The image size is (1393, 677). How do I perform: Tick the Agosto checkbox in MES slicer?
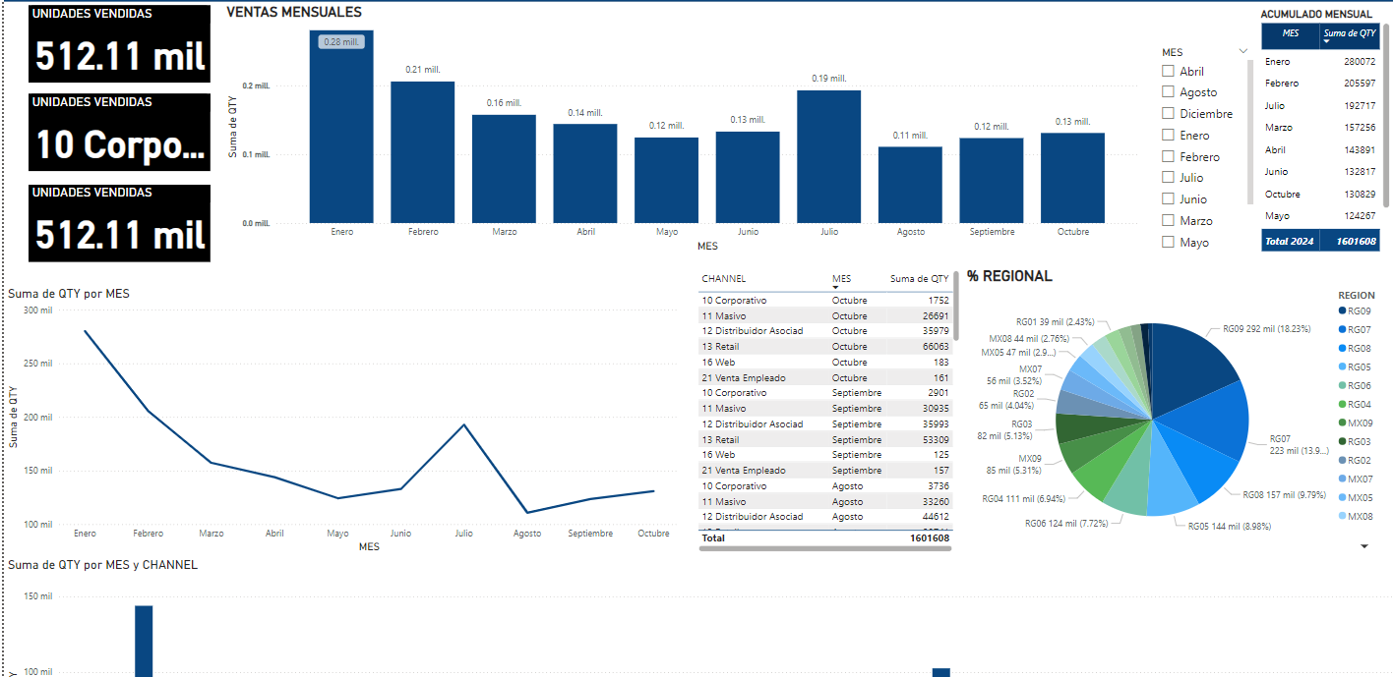pyautogui.click(x=1168, y=91)
